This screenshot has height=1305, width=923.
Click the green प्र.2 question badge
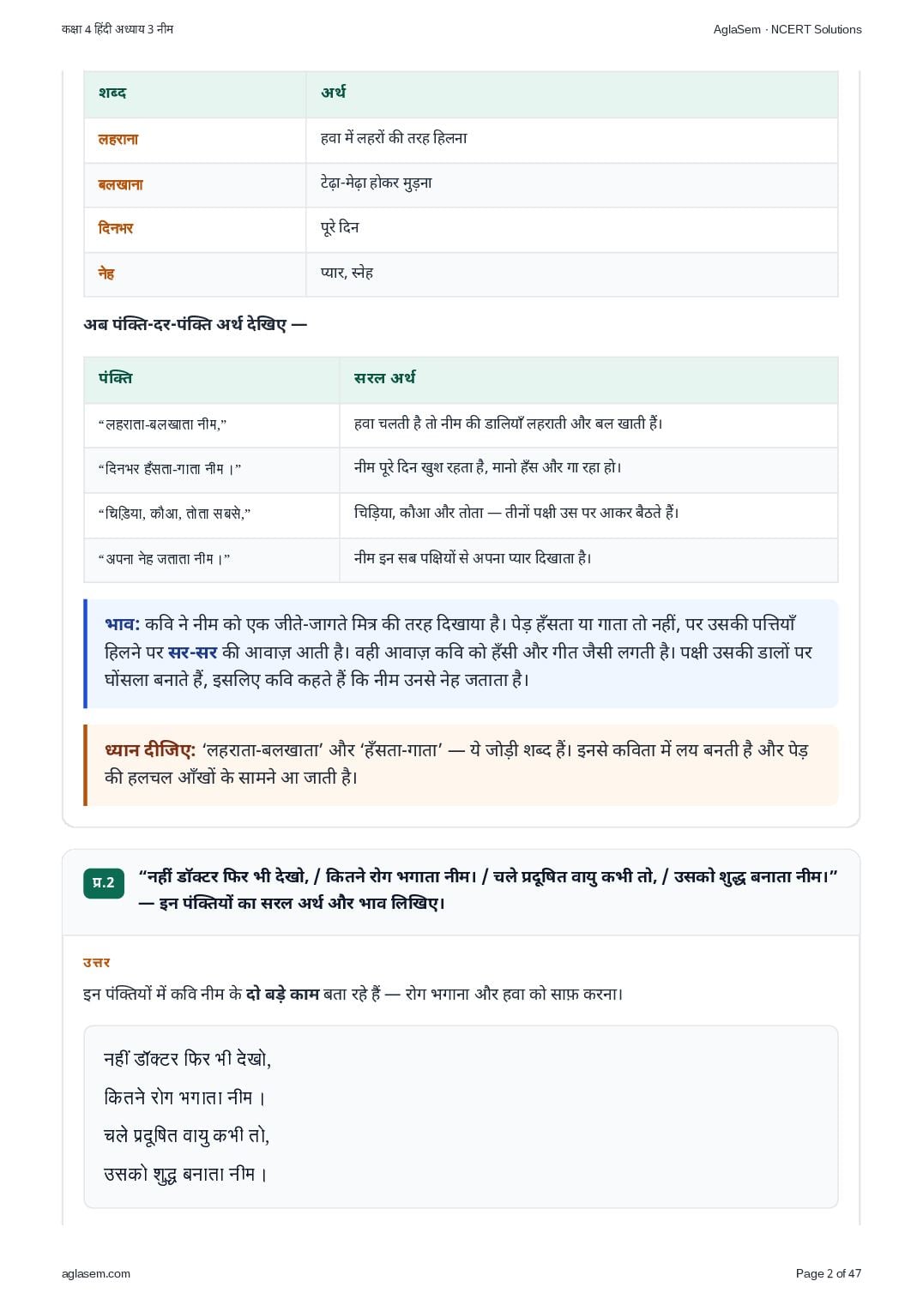[104, 883]
